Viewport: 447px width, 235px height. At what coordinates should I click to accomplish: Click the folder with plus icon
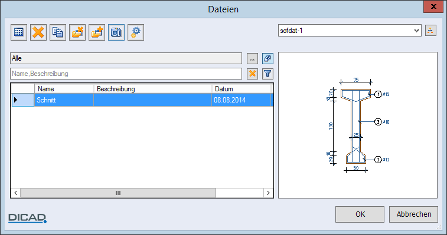coord(97,32)
